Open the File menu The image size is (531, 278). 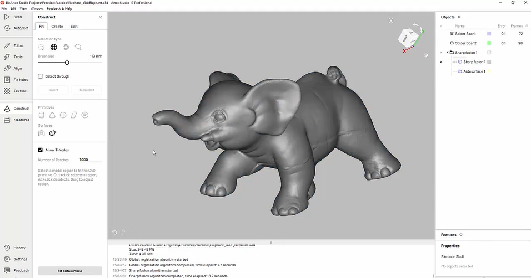4,8
